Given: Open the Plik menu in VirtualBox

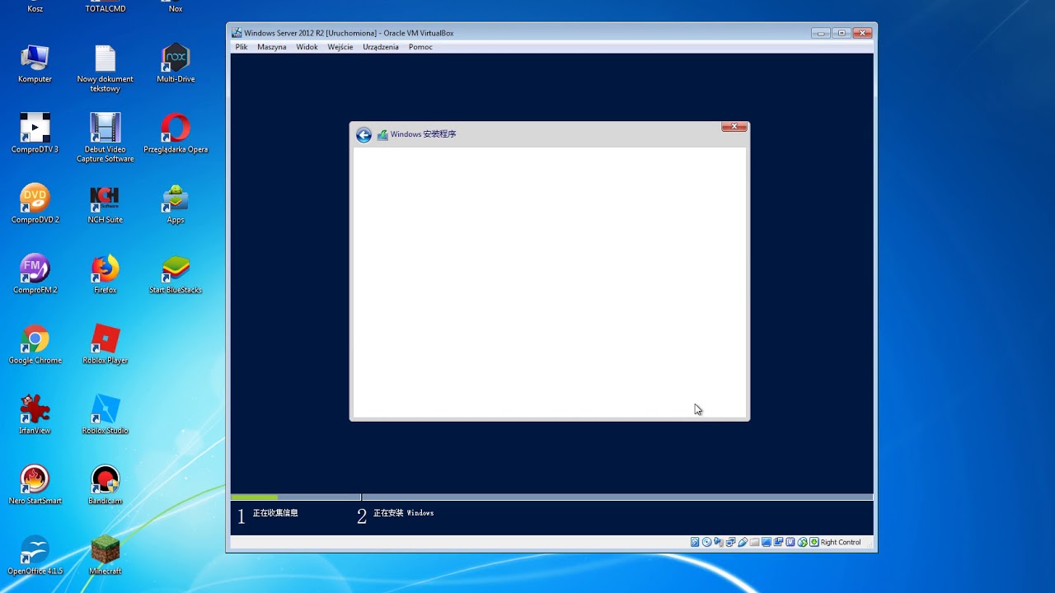Looking at the screenshot, I should (x=241, y=47).
